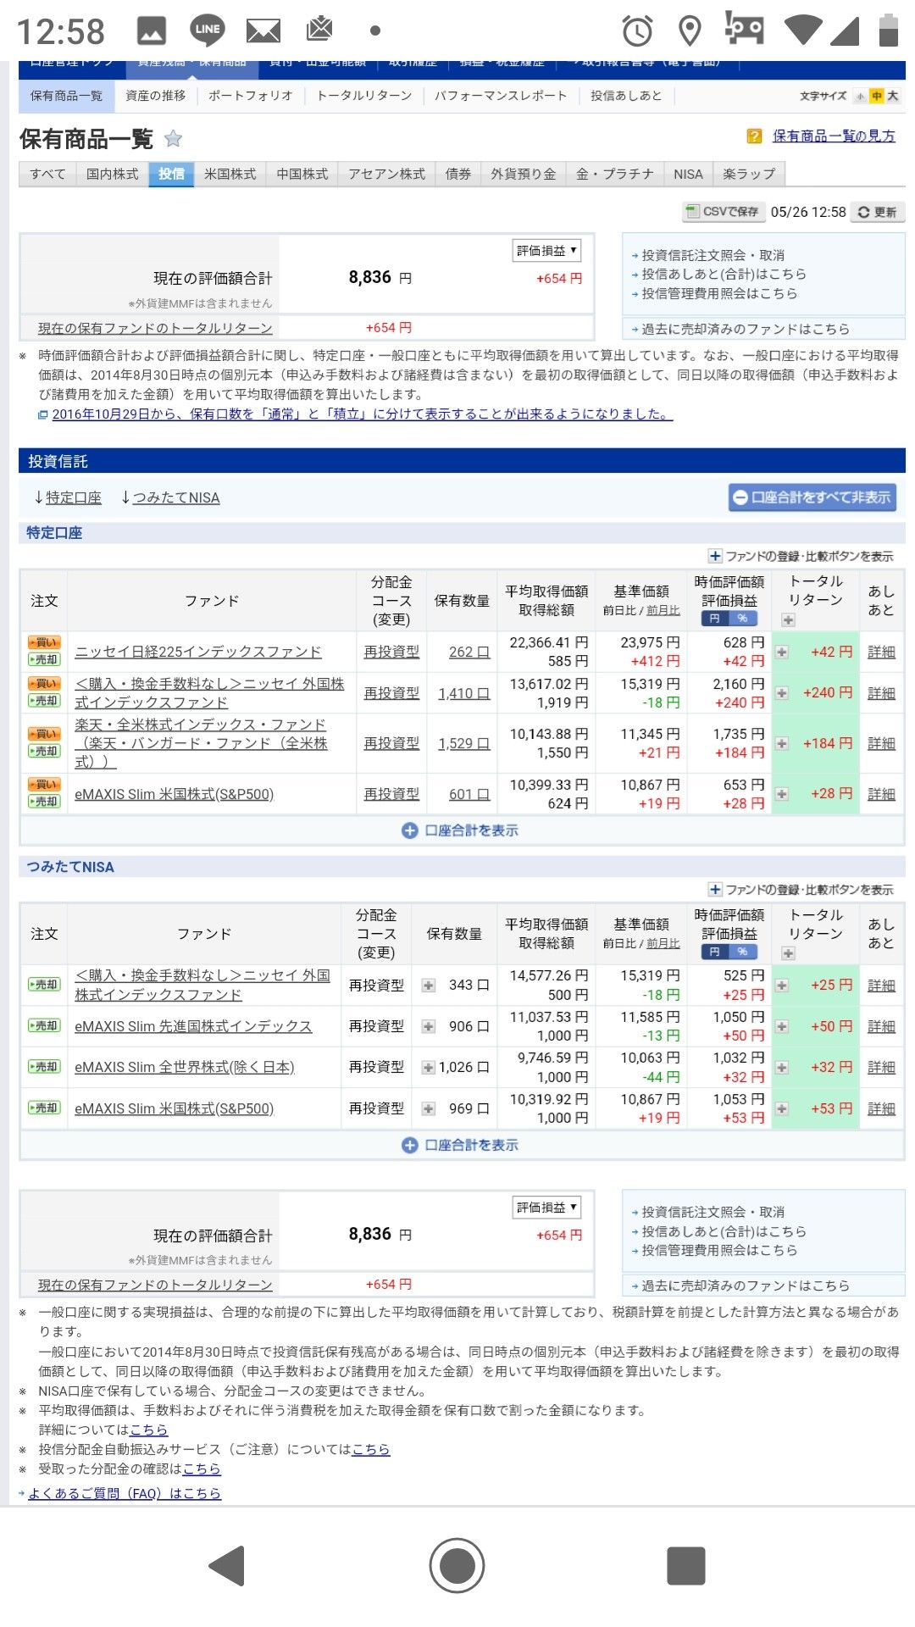Click the 更新 refresh button
This screenshot has height=1627, width=915.
click(877, 212)
